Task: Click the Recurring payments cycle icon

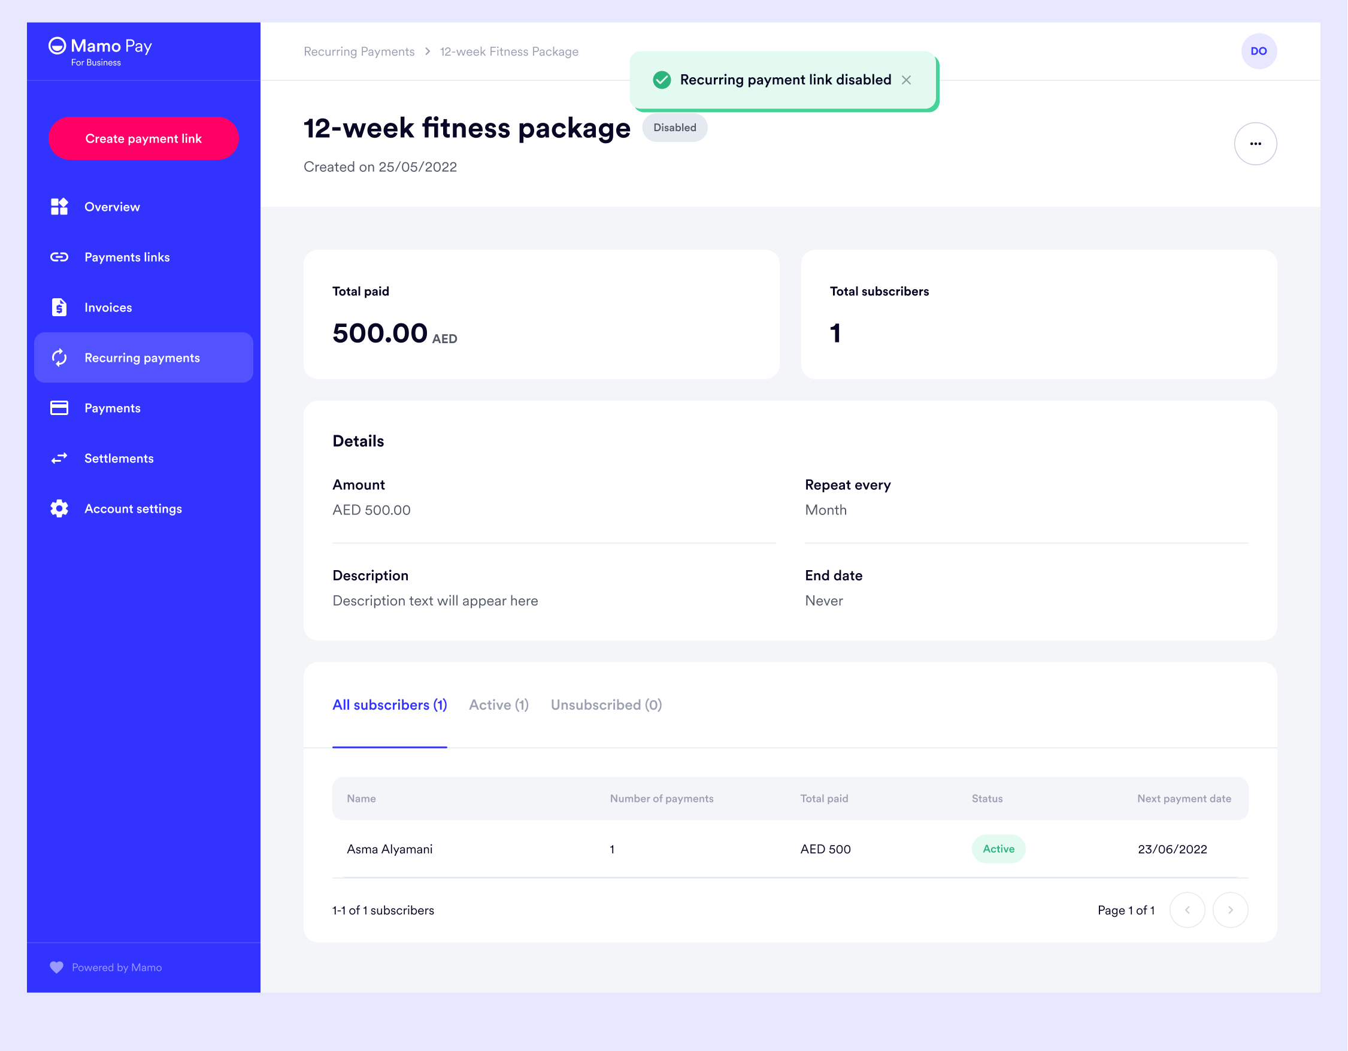Action: 59,358
